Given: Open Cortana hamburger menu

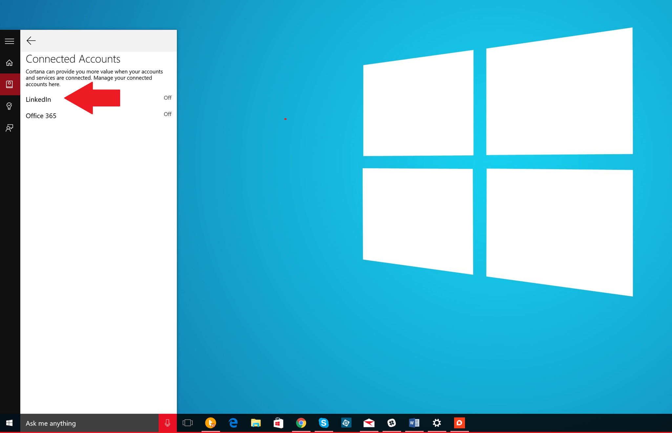Looking at the screenshot, I should pyautogui.click(x=10, y=41).
